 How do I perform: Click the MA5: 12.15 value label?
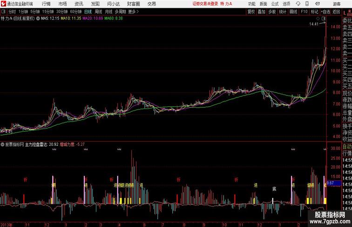(x=50, y=19)
